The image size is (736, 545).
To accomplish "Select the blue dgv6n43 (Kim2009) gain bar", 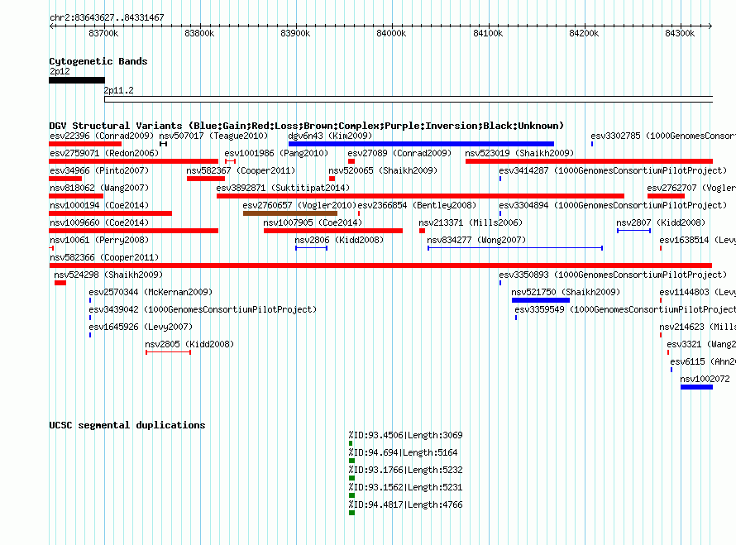I will [421, 144].
